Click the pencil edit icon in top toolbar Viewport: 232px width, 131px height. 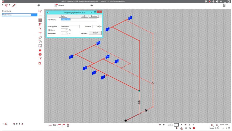coord(14,5)
